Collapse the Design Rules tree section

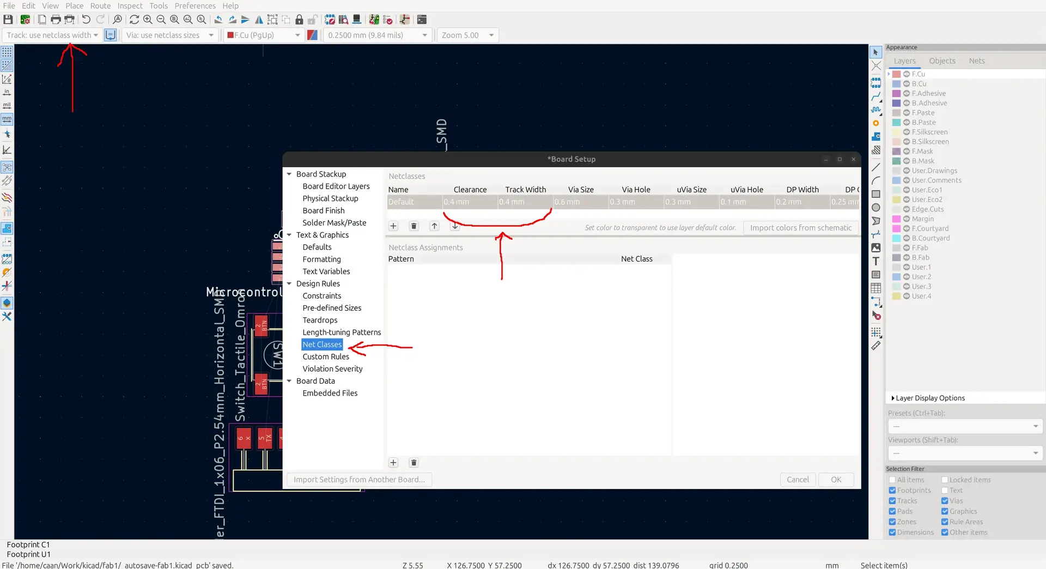(289, 284)
